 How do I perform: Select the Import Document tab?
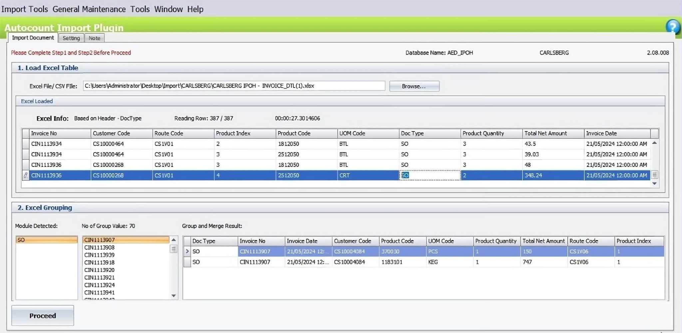(x=33, y=38)
